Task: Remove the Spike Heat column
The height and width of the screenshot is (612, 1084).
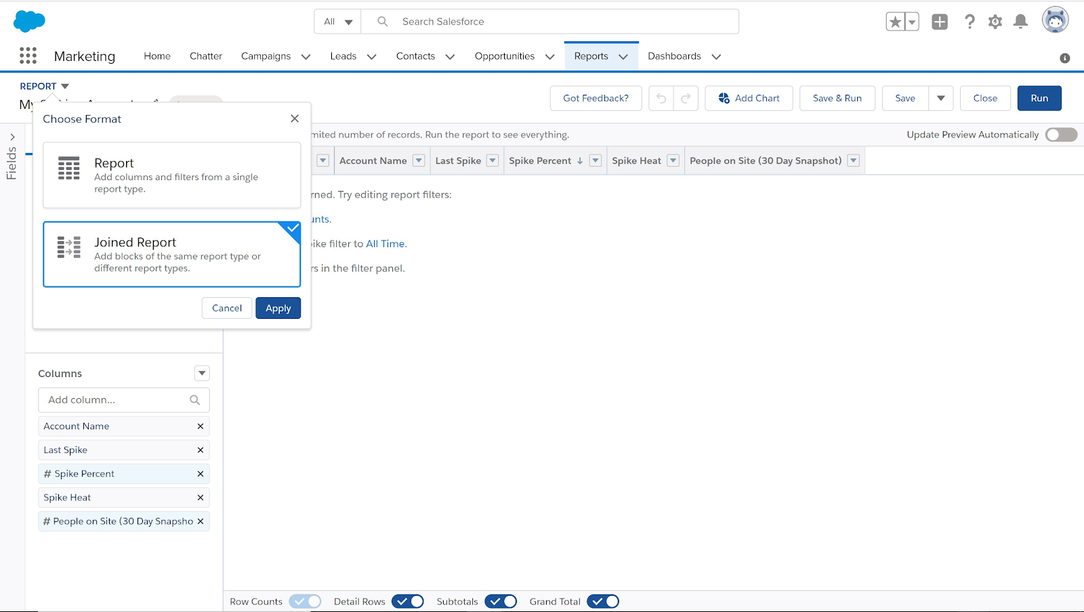Action: point(201,498)
